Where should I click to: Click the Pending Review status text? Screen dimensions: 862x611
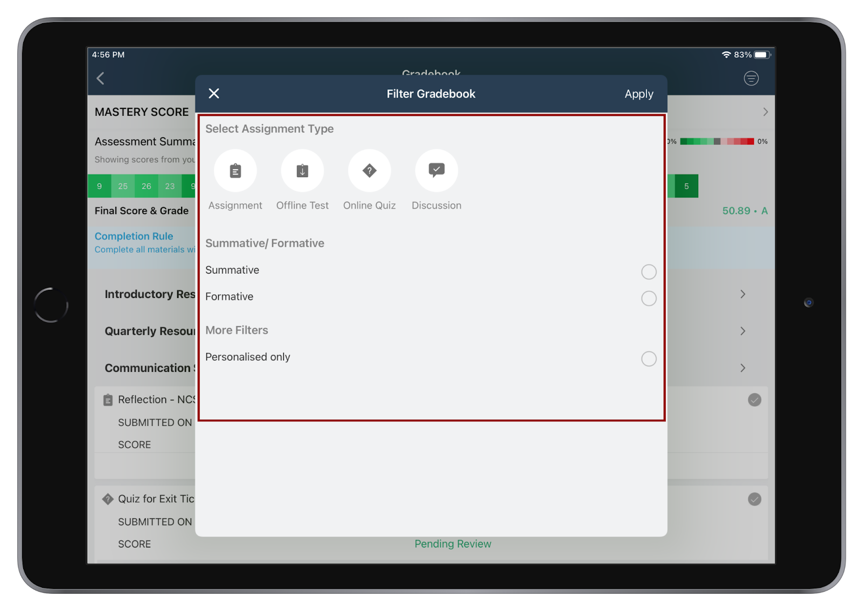pyautogui.click(x=453, y=544)
